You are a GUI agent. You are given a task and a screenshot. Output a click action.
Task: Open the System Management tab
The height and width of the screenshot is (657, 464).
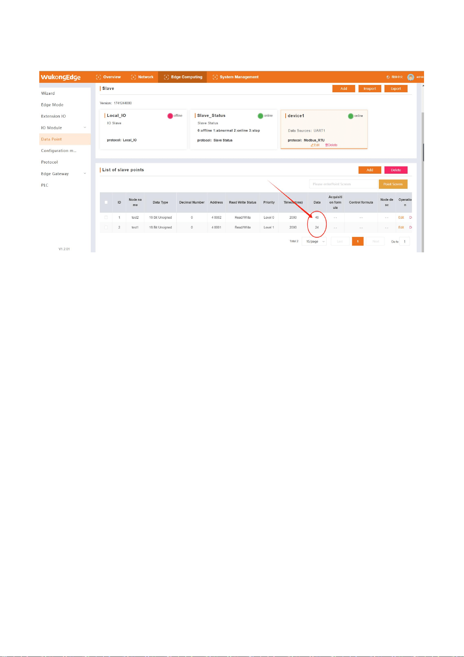(x=236, y=77)
